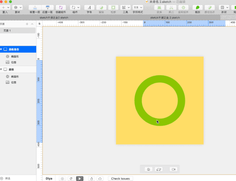
Task: Click the refresh icon in Diya bar
Action: (x=71, y=178)
